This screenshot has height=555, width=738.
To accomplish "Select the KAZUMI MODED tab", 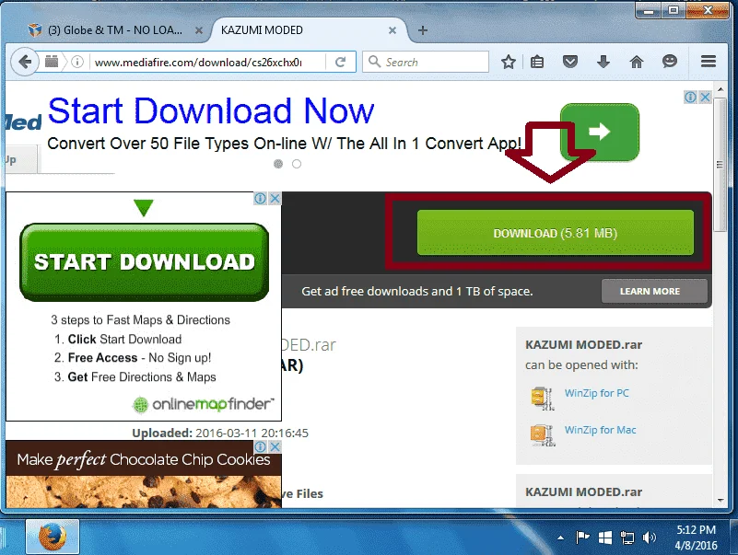I will [309, 30].
